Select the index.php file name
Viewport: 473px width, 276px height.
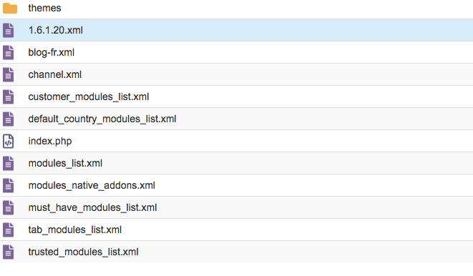(50, 142)
